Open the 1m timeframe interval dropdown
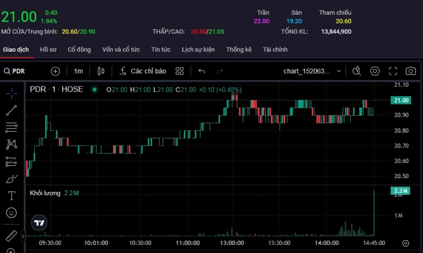Screen dimensions: 423x253 click(78, 71)
